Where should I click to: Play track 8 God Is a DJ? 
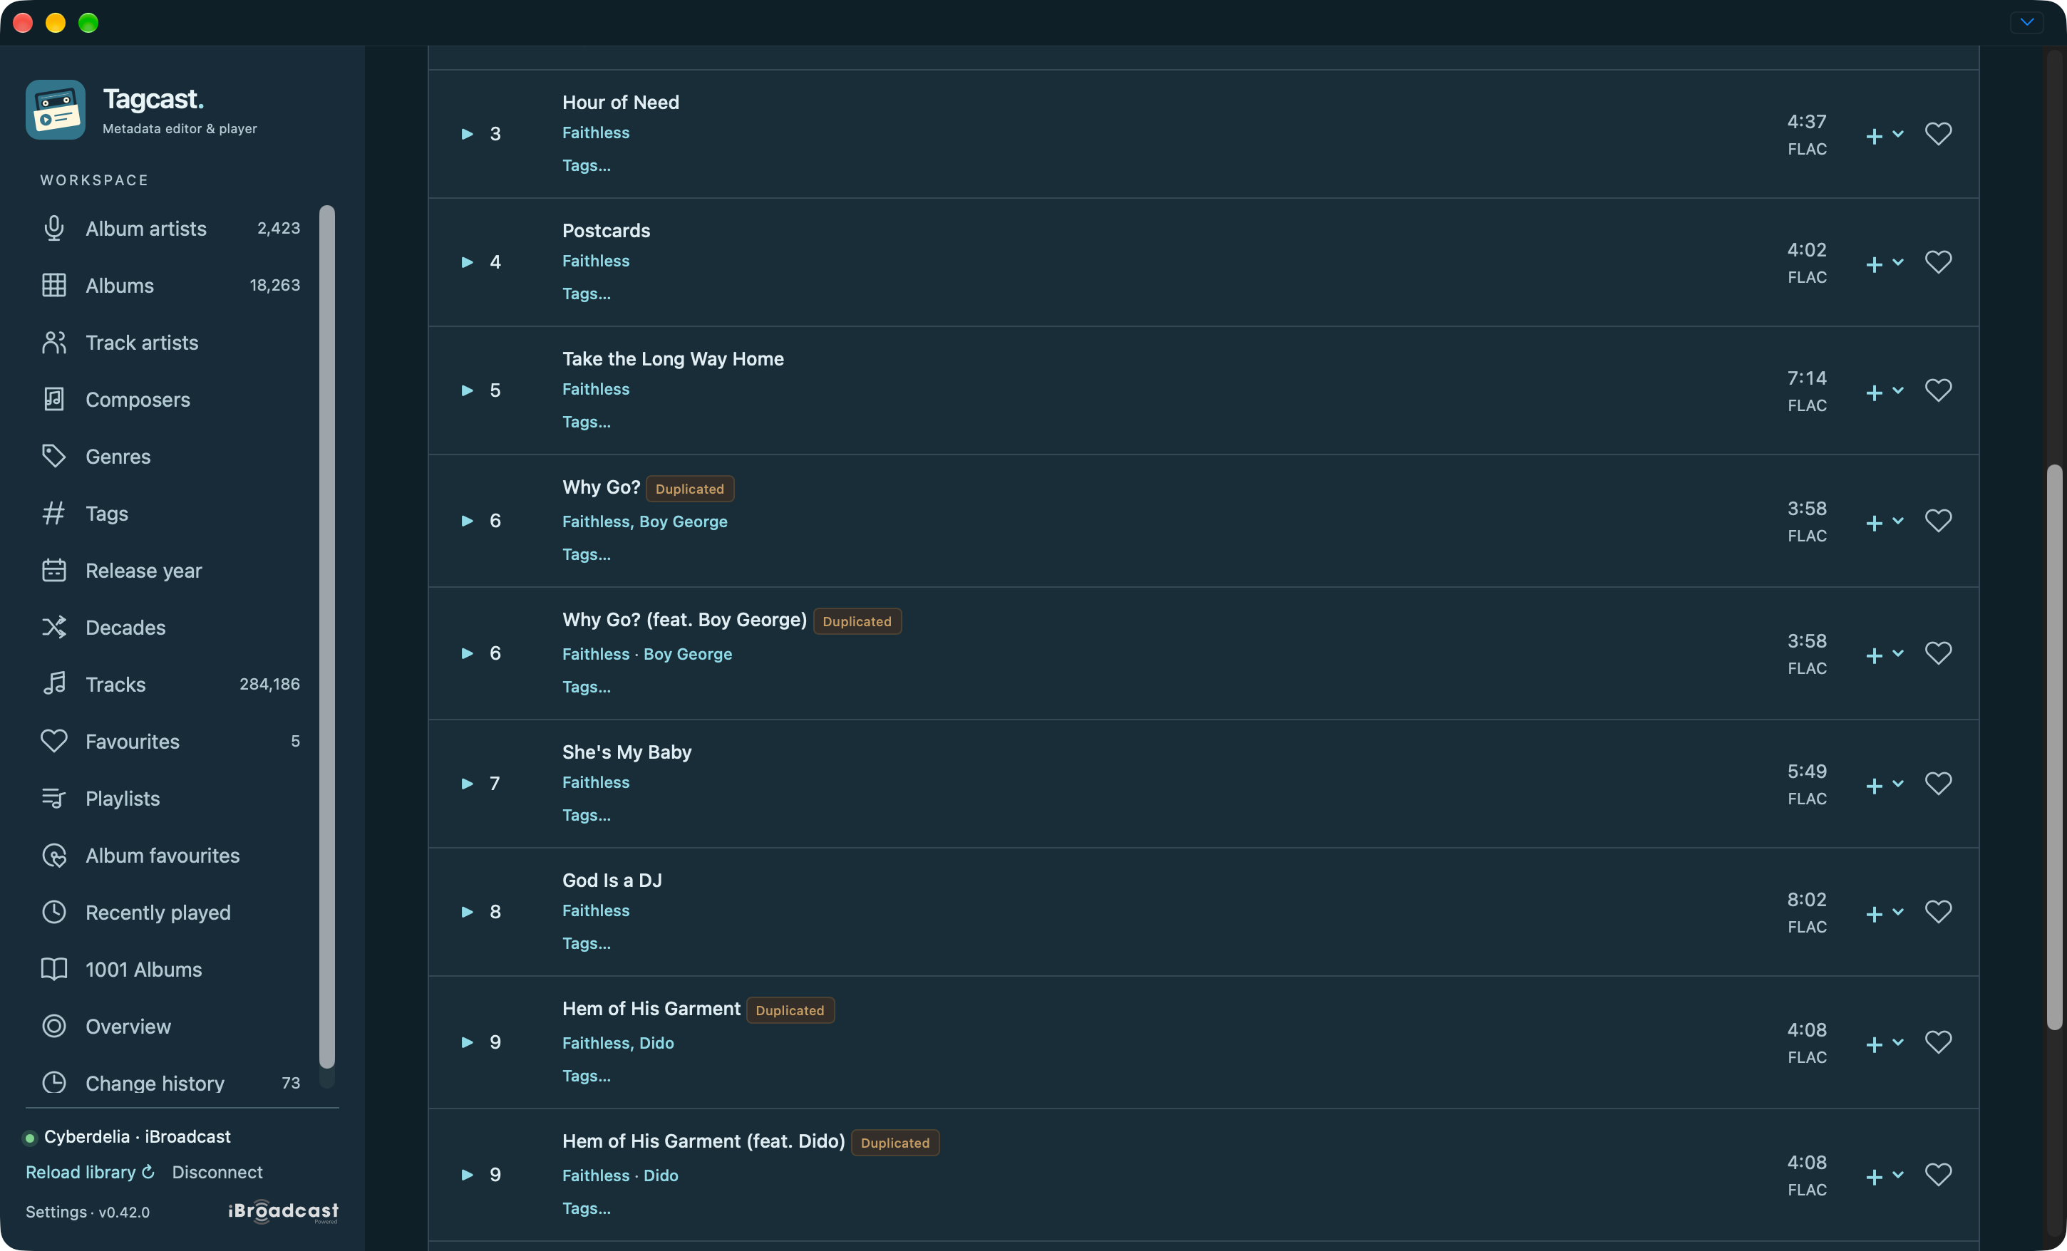468,913
